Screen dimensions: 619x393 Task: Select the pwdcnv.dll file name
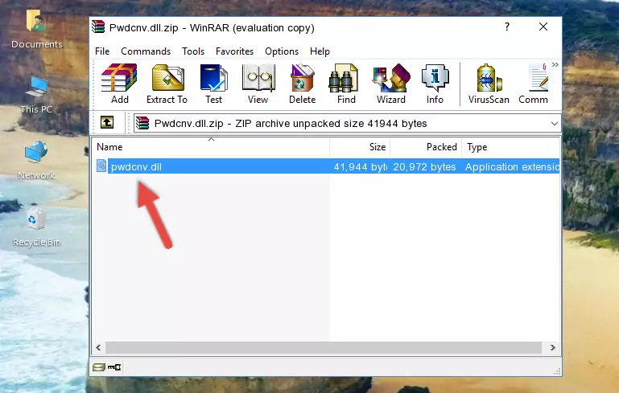(x=136, y=166)
